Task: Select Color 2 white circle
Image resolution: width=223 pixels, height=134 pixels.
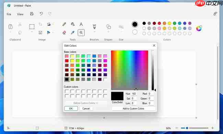Action: coord(135,32)
